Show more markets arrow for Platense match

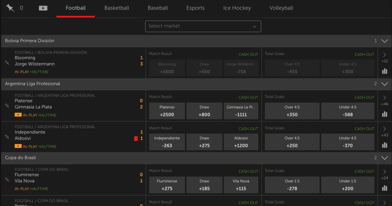click(x=384, y=98)
